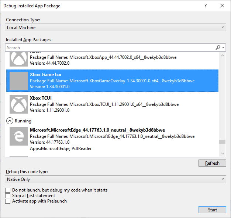
Task: Click the Microsoft Edge package icon
Action: [18, 136]
